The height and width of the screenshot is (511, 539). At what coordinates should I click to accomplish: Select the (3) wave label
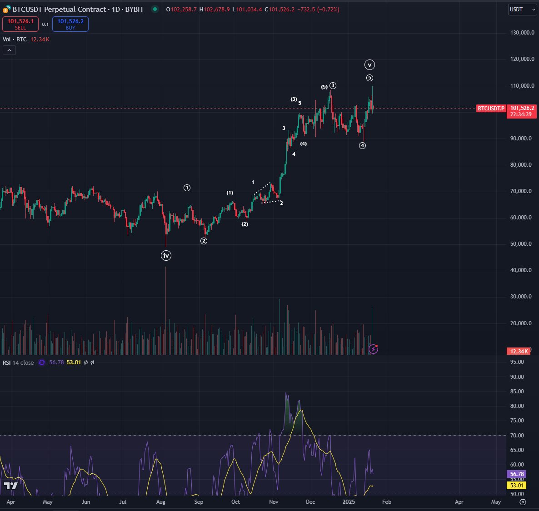click(294, 99)
